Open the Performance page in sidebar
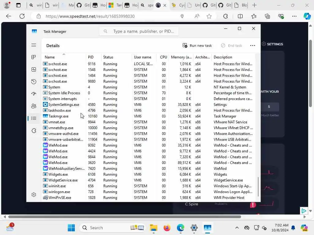Screen dimensions: 314x235 34,69
